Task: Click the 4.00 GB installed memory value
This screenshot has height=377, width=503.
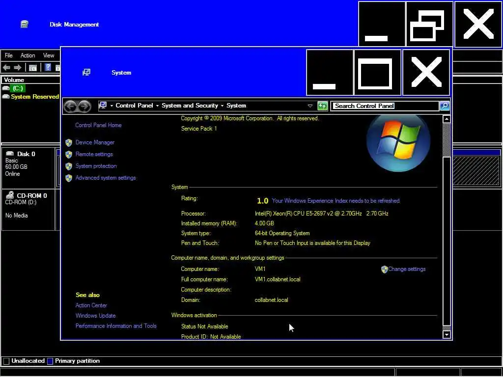Action: 264,223
